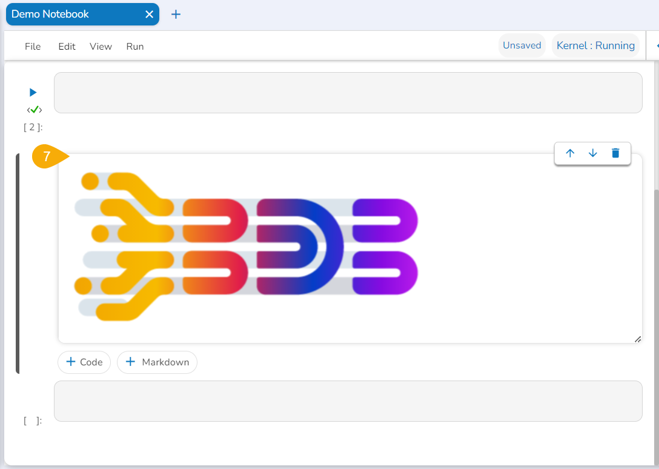
Task: Close the Demo Notebook tab
Action: click(149, 15)
